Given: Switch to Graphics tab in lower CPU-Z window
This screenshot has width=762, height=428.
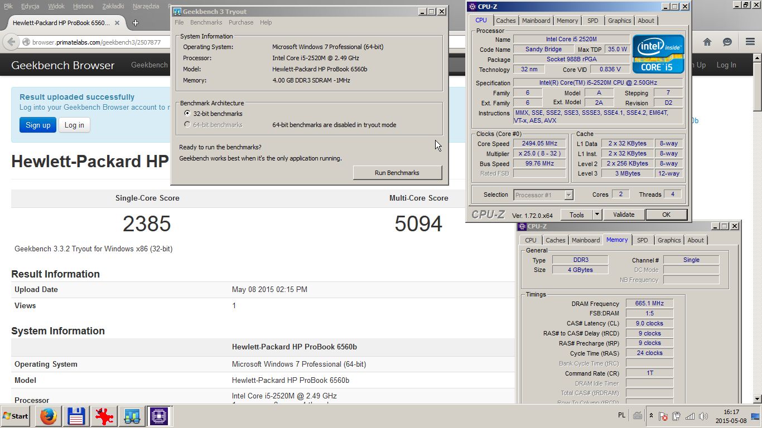Looking at the screenshot, I should point(669,240).
